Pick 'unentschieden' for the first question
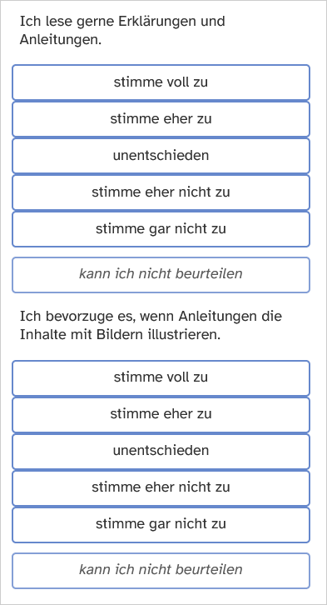Viewport: 327px width, 605px height. pyautogui.click(x=161, y=156)
